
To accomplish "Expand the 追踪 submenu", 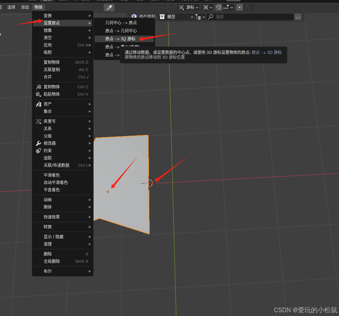I will 63,158.
